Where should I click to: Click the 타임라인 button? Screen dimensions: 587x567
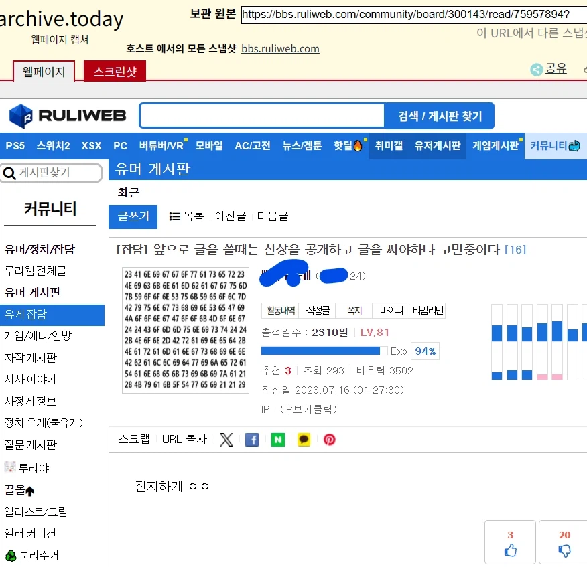tap(428, 310)
